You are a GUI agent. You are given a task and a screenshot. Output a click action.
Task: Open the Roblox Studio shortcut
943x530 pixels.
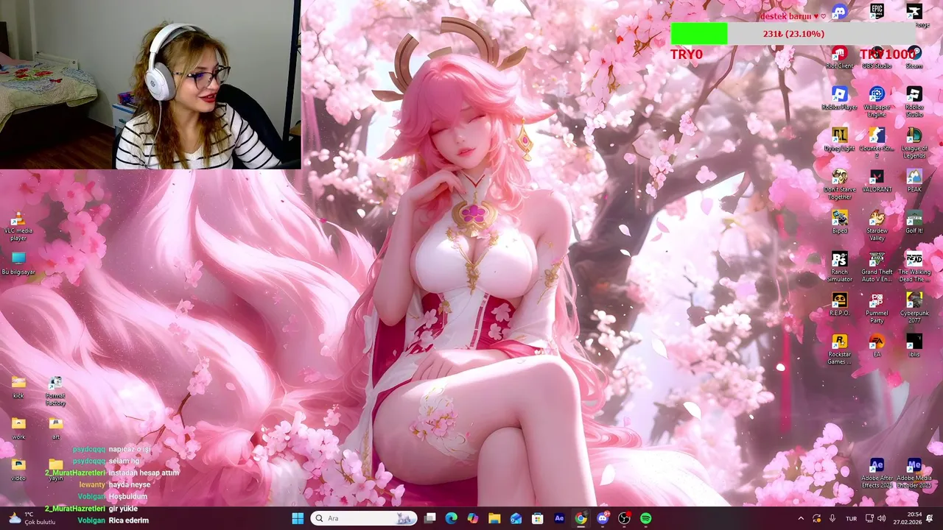click(x=914, y=102)
